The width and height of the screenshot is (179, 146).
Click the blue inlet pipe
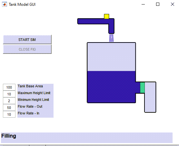pyautogui.click(x=96, y=21)
